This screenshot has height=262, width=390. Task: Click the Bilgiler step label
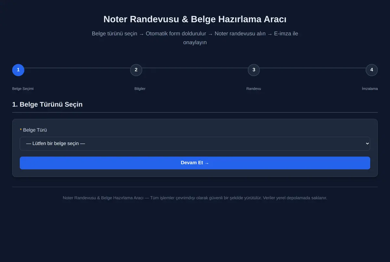140,89
